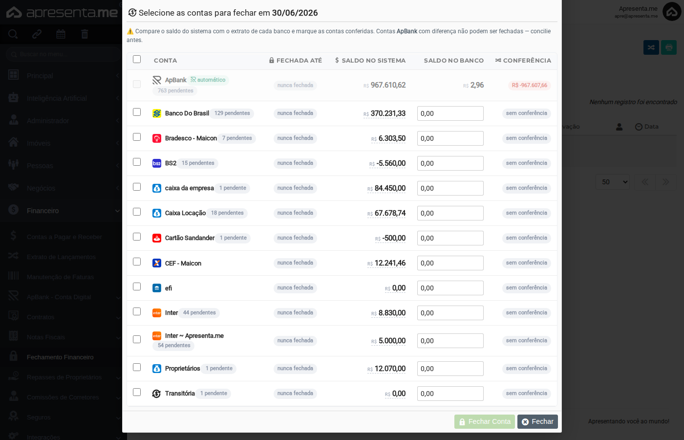
Task: Tick the checkbox for Caixa Locação
Action: tap(137, 212)
